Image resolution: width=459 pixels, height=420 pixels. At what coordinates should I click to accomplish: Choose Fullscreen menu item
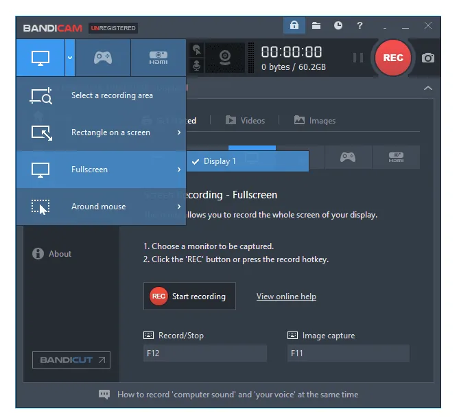(102, 170)
